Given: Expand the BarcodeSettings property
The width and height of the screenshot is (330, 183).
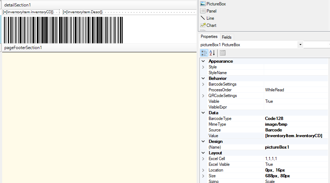Looking at the screenshot, I should click(203, 84).
